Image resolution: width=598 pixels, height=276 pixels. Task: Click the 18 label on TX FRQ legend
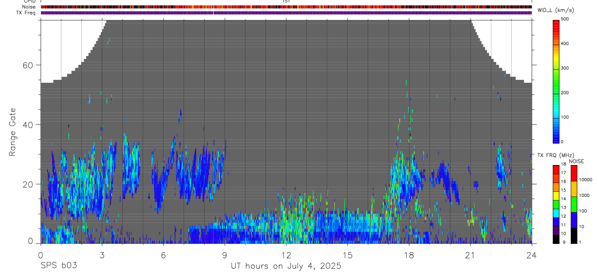pyautogui.click(x=563, y=164)
